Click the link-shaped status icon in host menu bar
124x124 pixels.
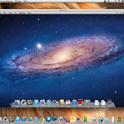[108, 1]
